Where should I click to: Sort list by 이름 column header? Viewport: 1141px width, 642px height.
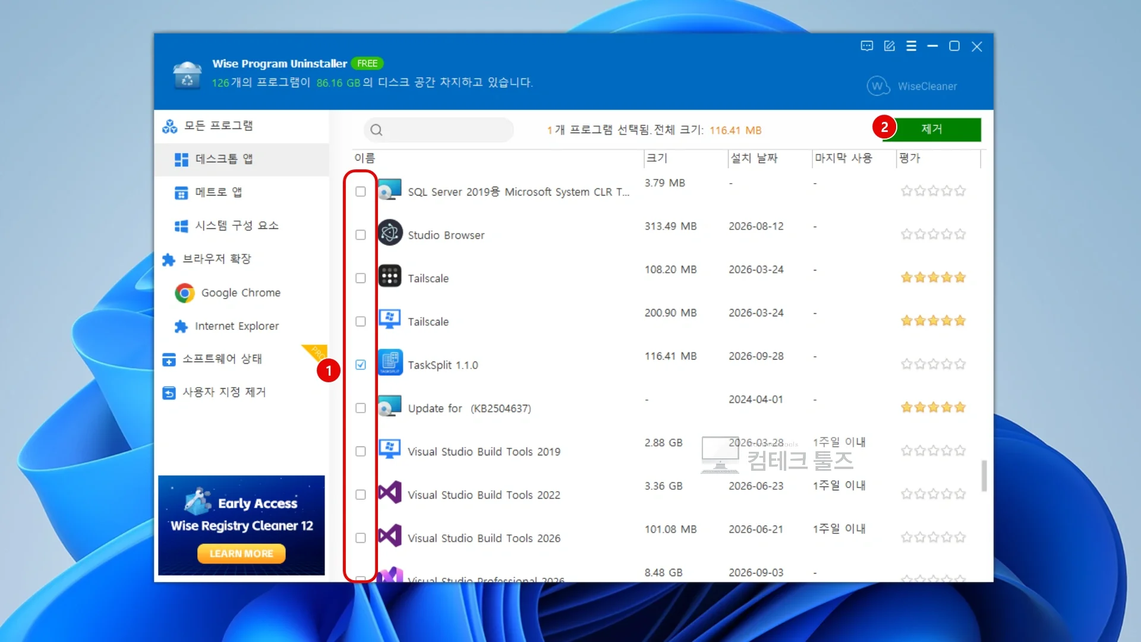[x=365, y=158]
